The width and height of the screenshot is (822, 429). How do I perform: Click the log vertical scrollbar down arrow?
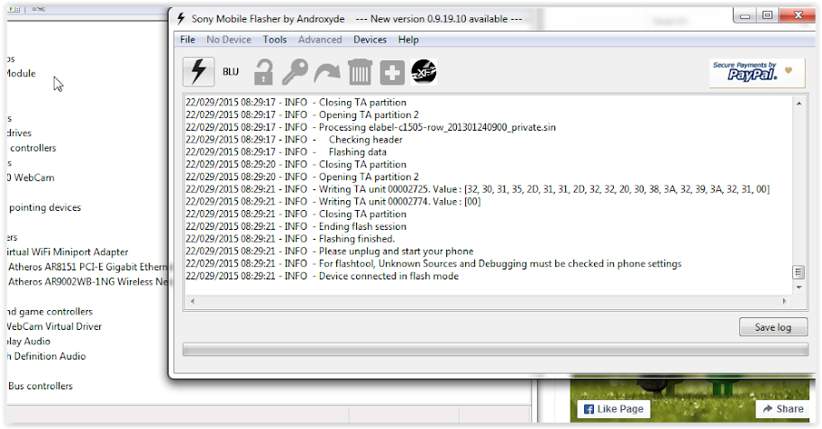(799, 288)
